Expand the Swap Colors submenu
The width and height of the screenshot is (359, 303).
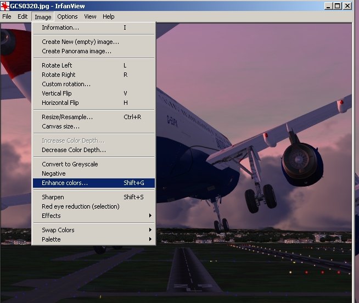coord(58,230)
